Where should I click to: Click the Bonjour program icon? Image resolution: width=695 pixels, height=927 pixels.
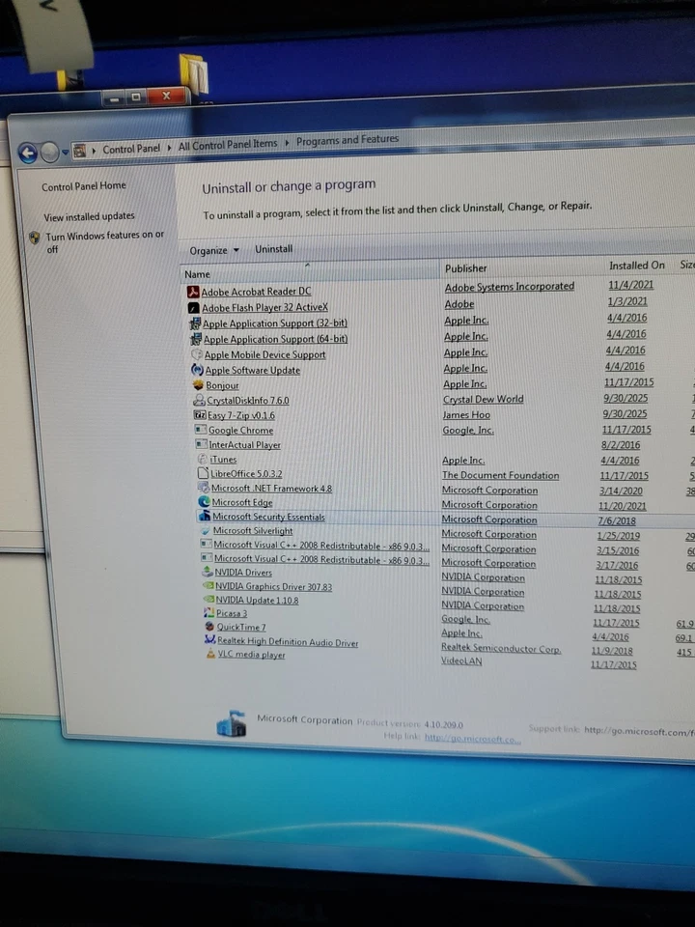click(198, 385)
